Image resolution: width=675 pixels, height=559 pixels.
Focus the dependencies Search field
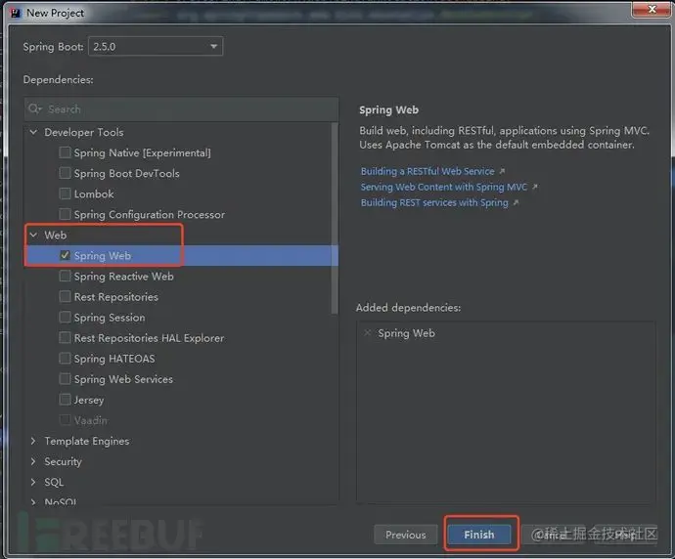tap(181, 108)
